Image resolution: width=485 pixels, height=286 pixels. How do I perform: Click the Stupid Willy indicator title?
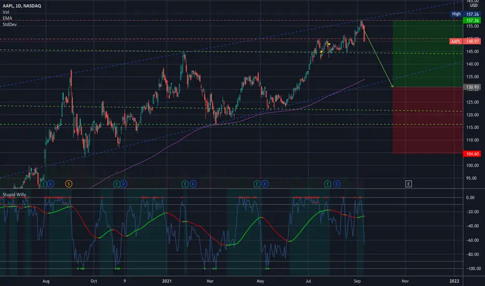coord(14,194)
